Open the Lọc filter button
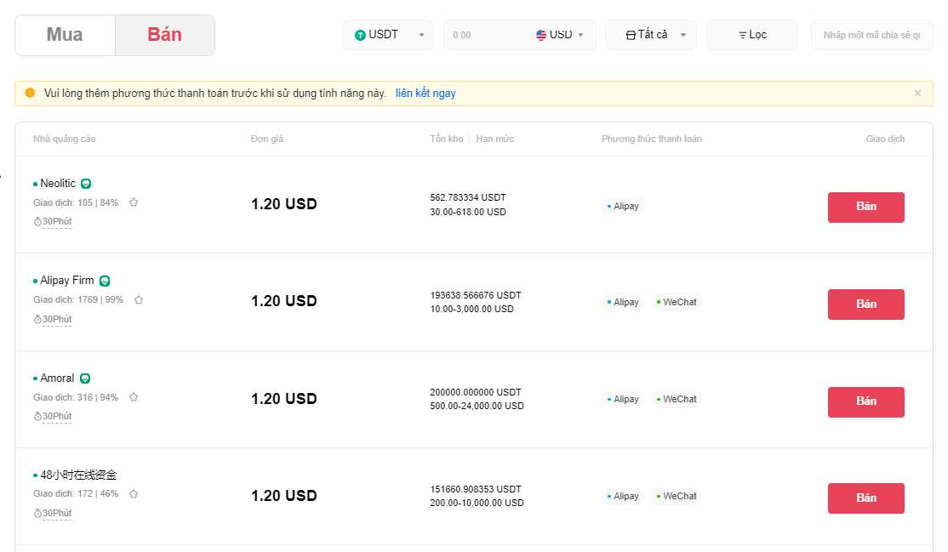This screenshot has width=948, height=552. [752, 35]
